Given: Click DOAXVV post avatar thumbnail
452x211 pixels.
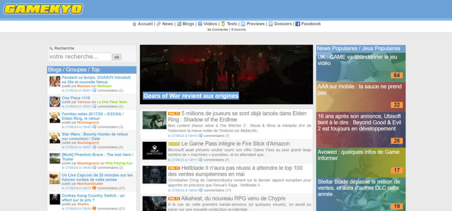Looking at the screenshot, I should (55, 81).
